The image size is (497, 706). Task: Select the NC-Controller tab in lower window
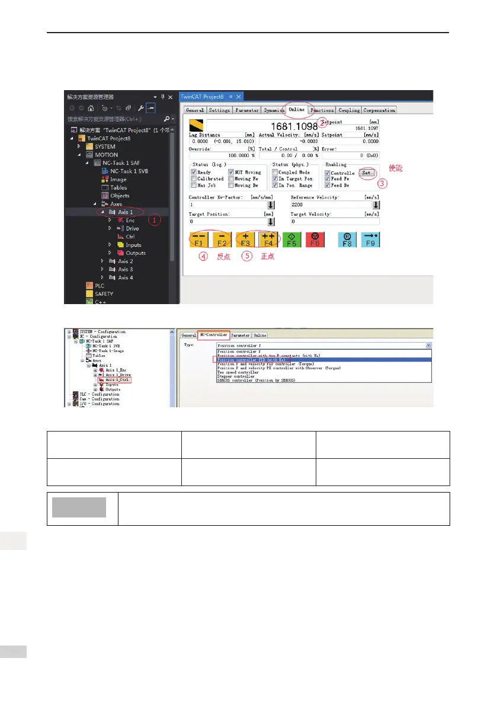214,334
